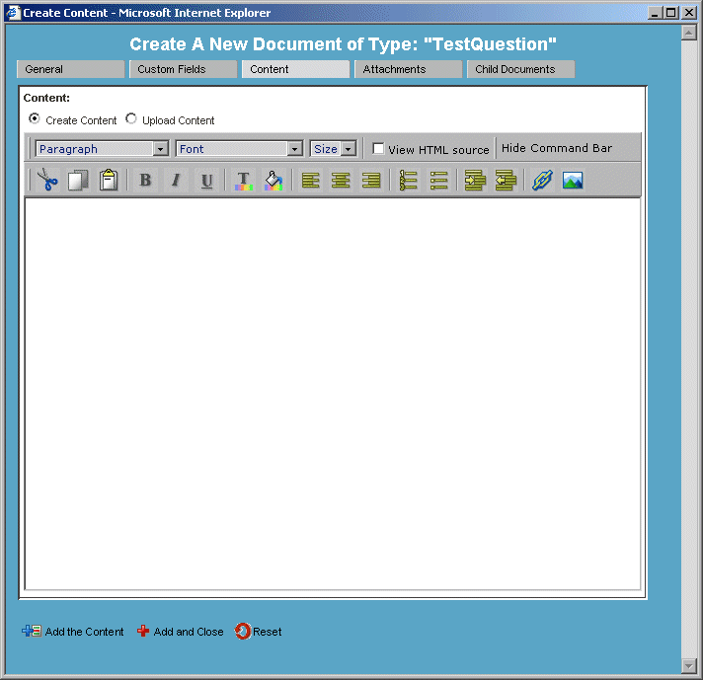Open the Paragraph style dropdown

pyautogui.click(x=102, y=148)
